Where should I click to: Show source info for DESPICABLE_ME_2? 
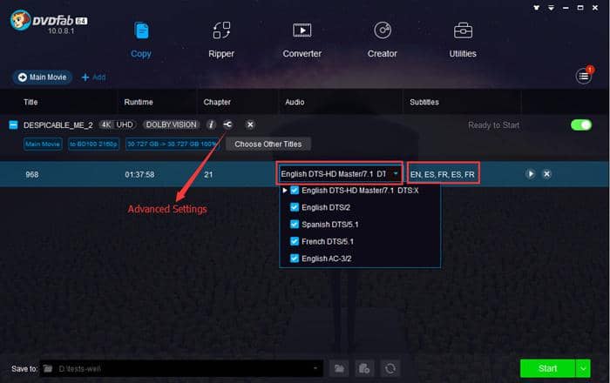pos(211,124)
